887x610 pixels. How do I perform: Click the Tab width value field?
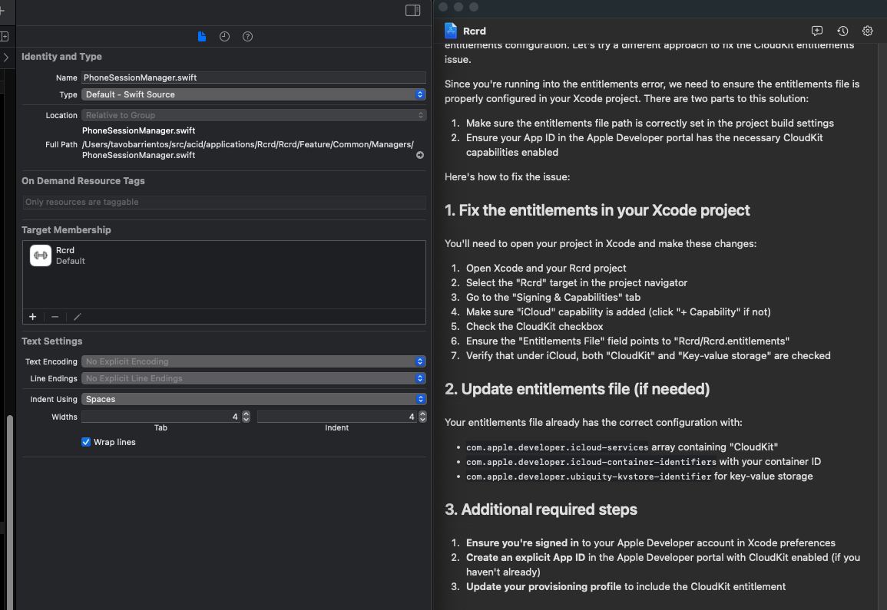[161, 417]
